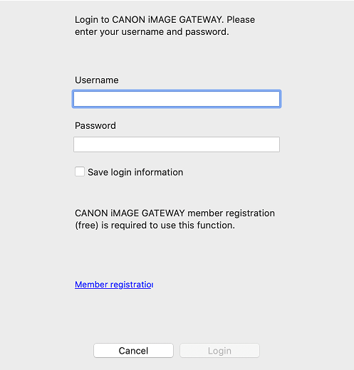The image size is (354, 370).
Task: Click the 'Login to CANON iMAGE GATEWAY' heading line
Action: point(165,20)
